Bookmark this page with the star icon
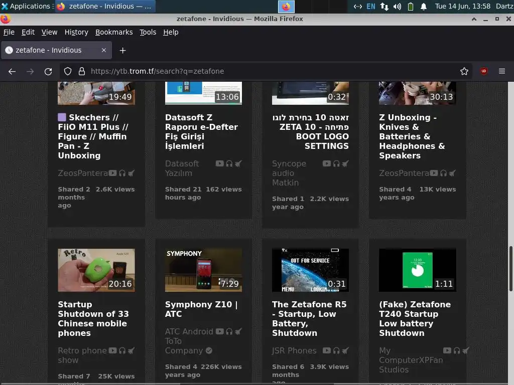The width and height of the screenshot is (514, 385). (x=464, y=71)
